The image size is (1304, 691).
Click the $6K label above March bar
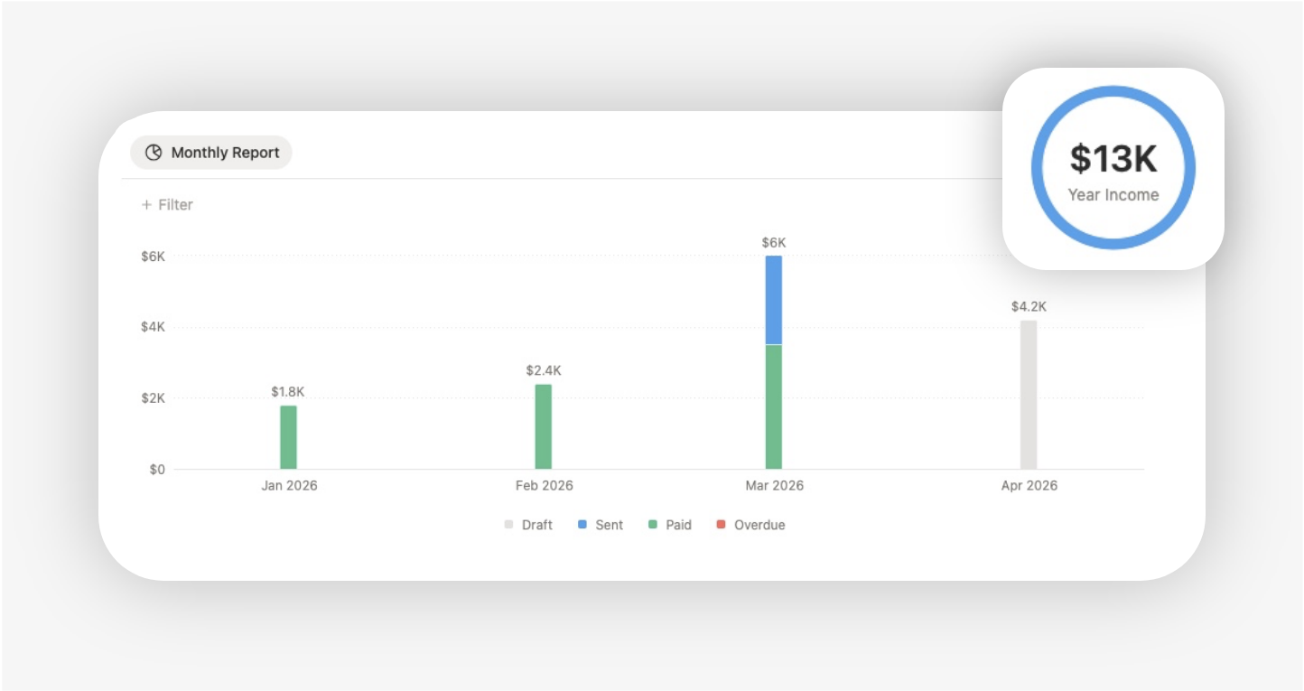pyautogui.click(x=774, y=242)
